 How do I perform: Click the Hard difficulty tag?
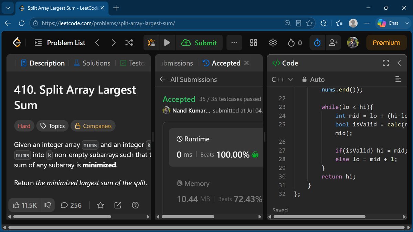point(24,126)
